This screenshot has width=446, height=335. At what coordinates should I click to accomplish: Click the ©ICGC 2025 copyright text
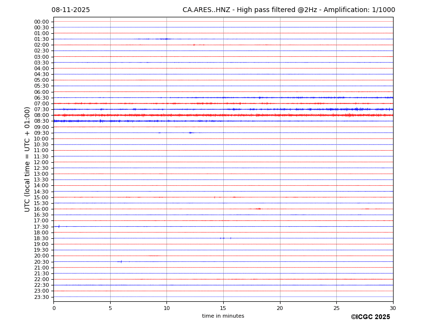click(x=370, y=317)
